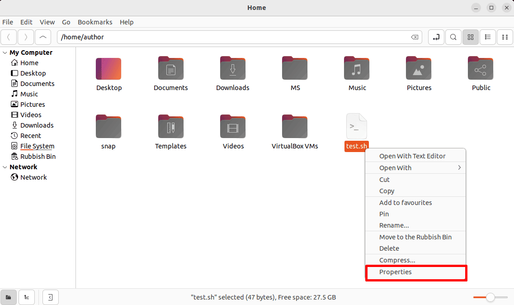514x305 pixels.
Task: Toggle the places sidebar visibility
Action: [x=9, y=297]
